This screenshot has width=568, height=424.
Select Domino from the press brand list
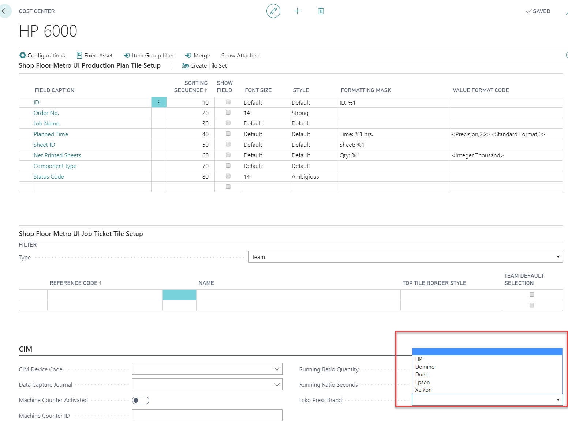pos(425,367)
